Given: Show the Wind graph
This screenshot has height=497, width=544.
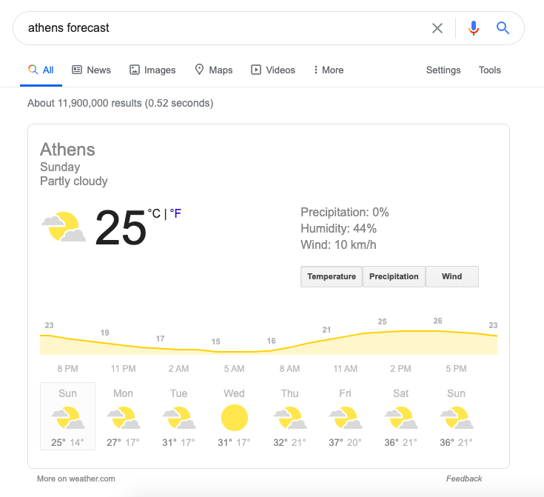Looking at the screenshot, I should 451,276.
